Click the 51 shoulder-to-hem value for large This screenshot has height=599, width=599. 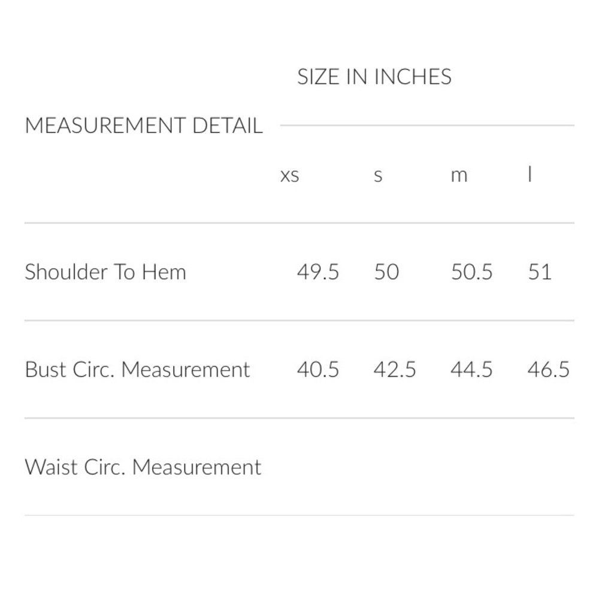click(540, 272)
